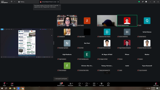This screenshot has width=160, height=90.
Task: Expand share options arrow beside Share
Action: point(97,83)
